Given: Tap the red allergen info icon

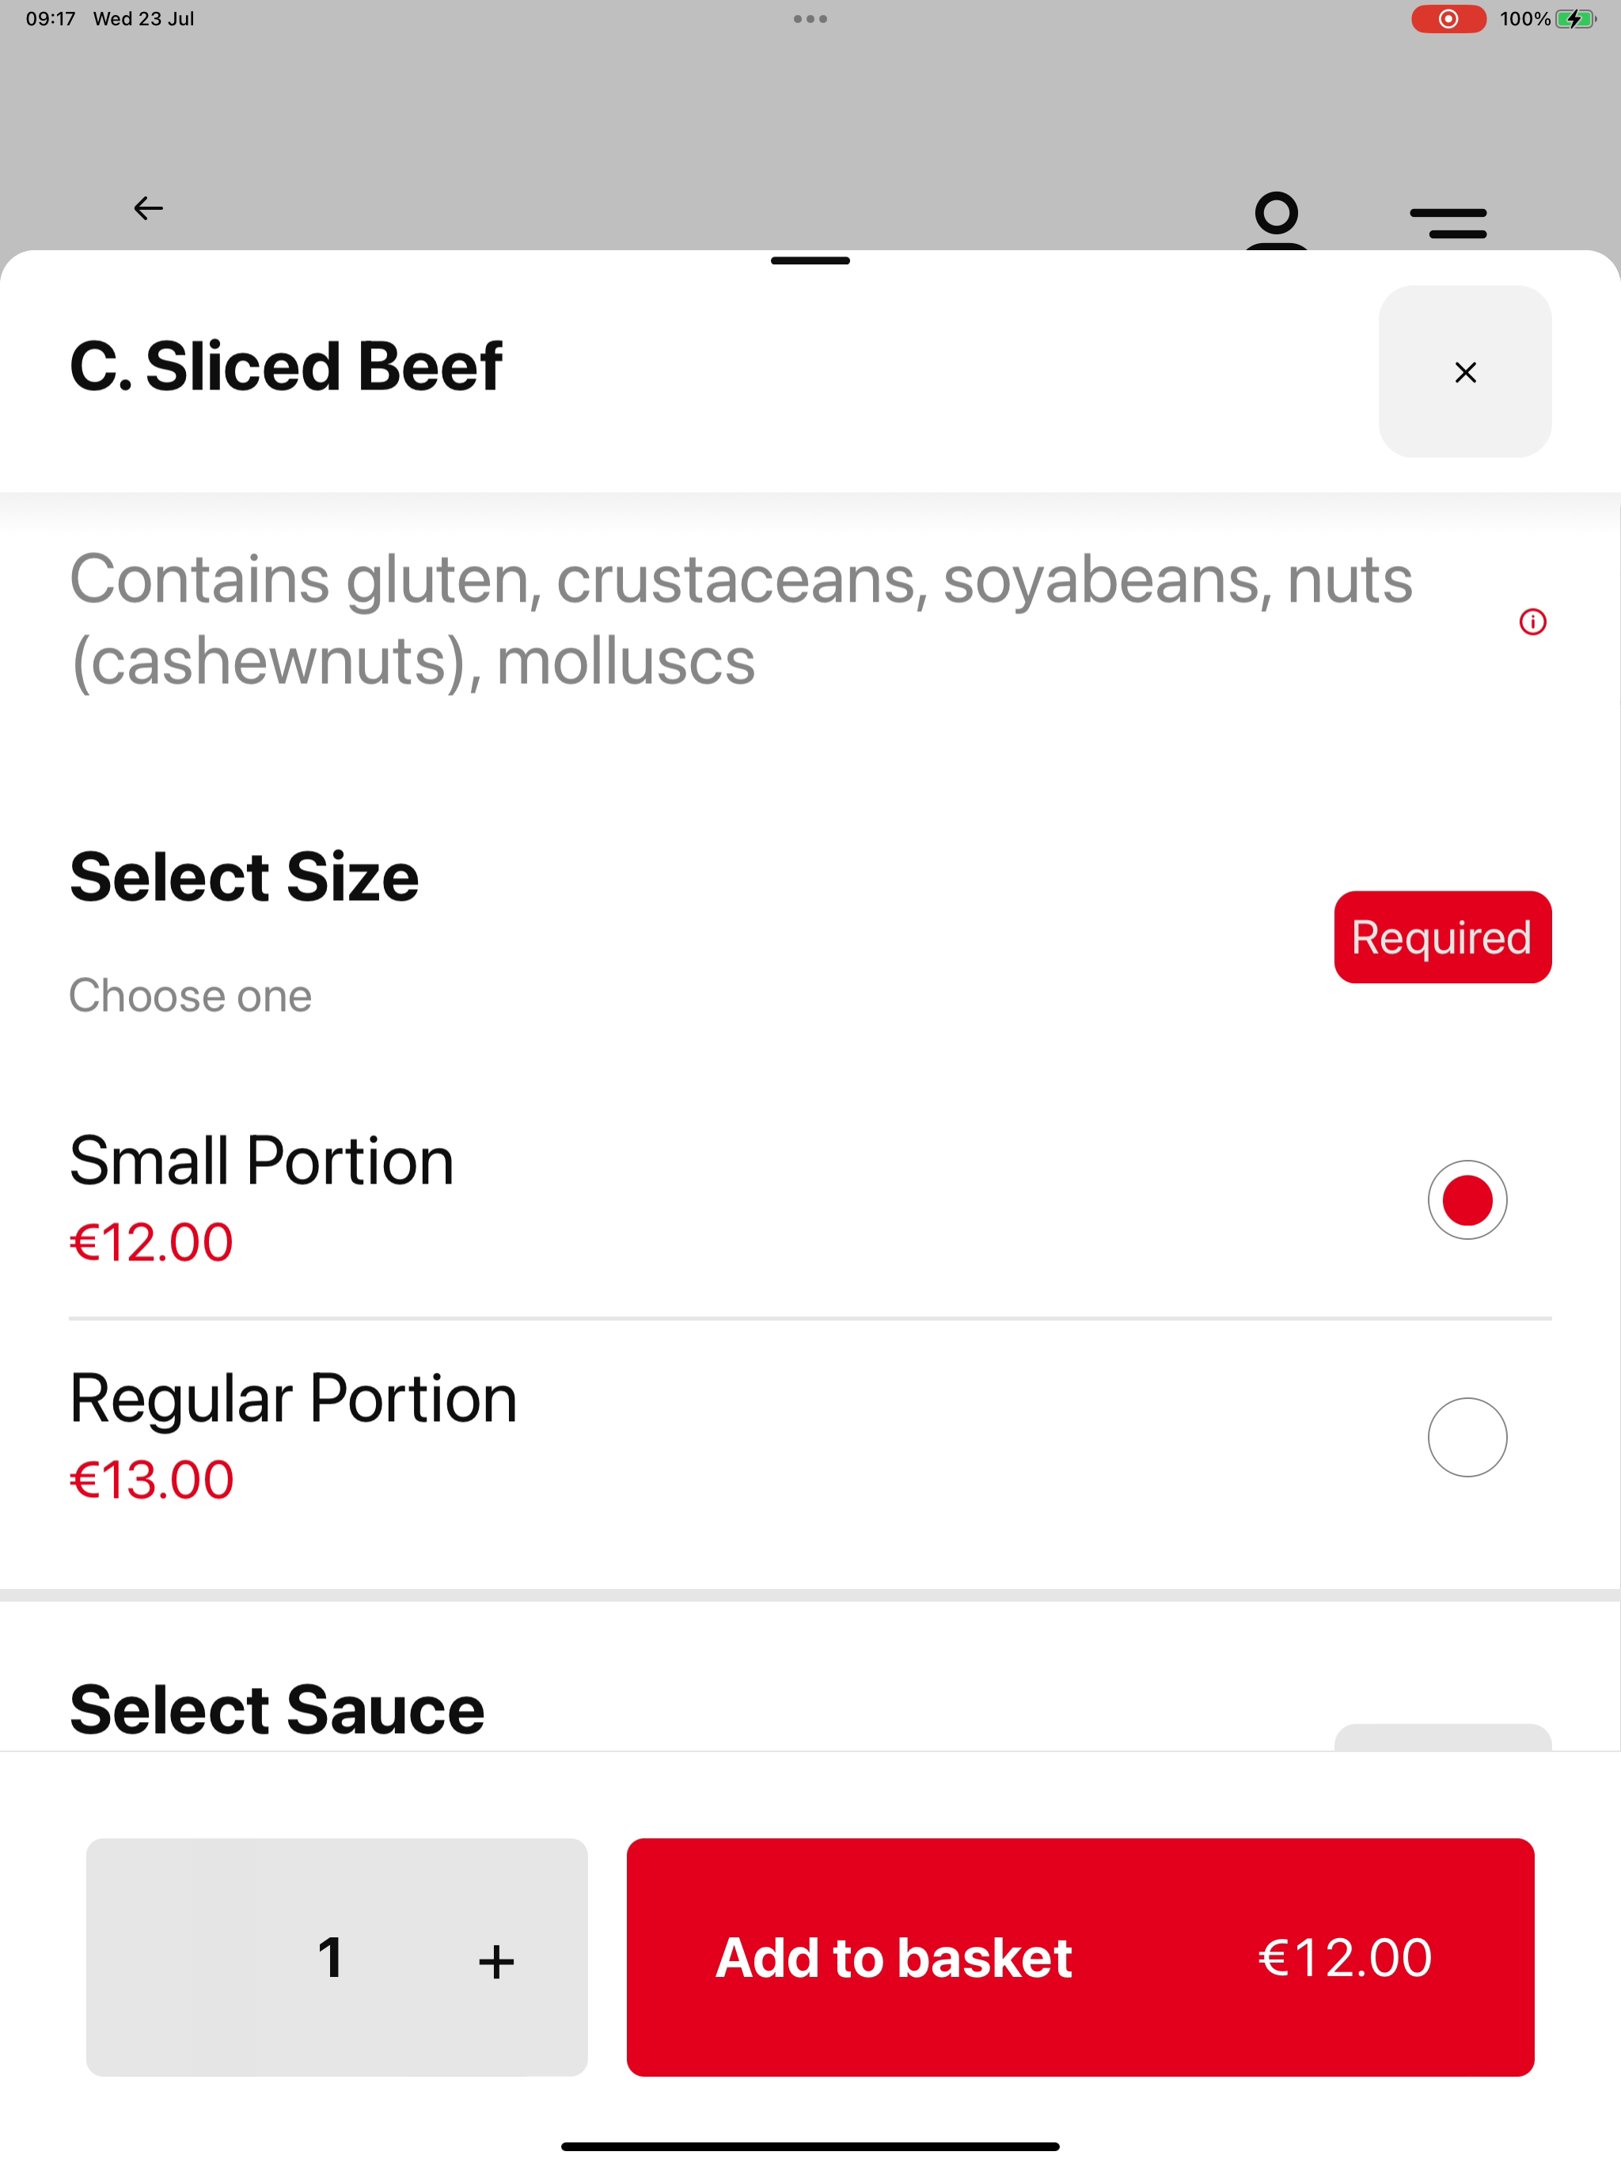Looking at the screenshot, I should tap(1532, 622).
